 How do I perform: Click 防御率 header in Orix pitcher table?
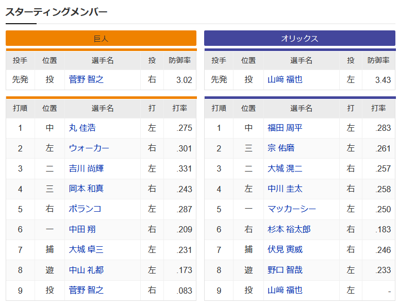coord(378,60)
